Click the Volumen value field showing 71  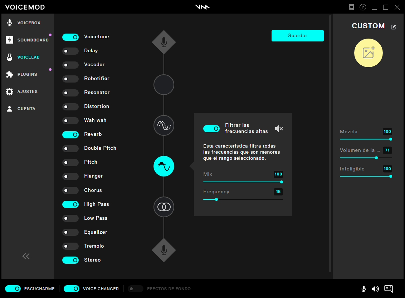click(387, 150)
